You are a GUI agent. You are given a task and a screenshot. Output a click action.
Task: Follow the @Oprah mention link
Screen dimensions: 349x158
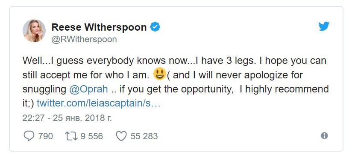[x=88, y=89]
